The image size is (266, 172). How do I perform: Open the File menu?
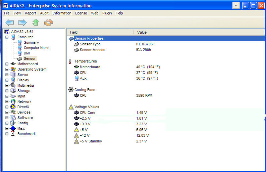7,13
